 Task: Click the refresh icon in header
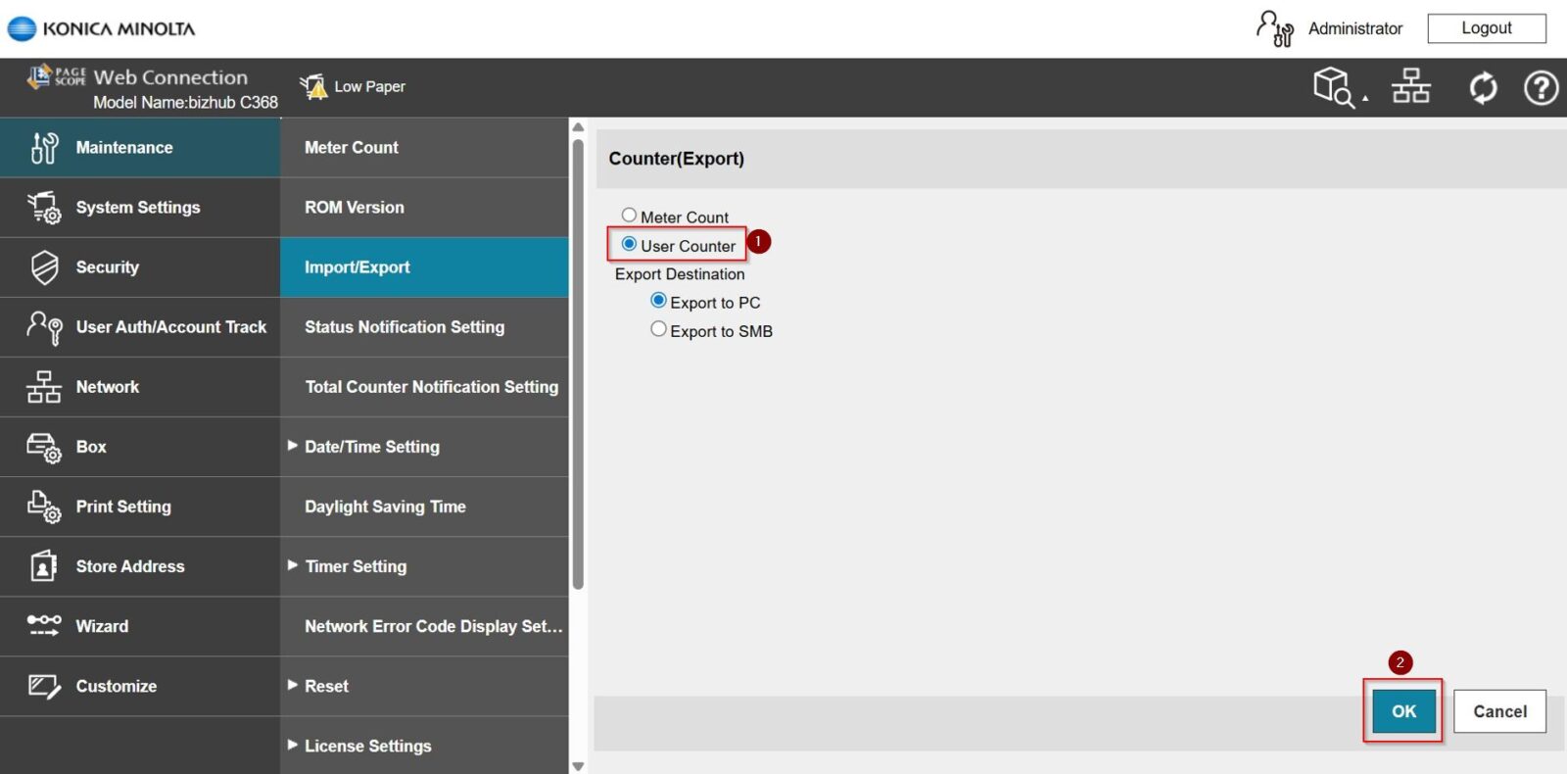(1483, 88)
